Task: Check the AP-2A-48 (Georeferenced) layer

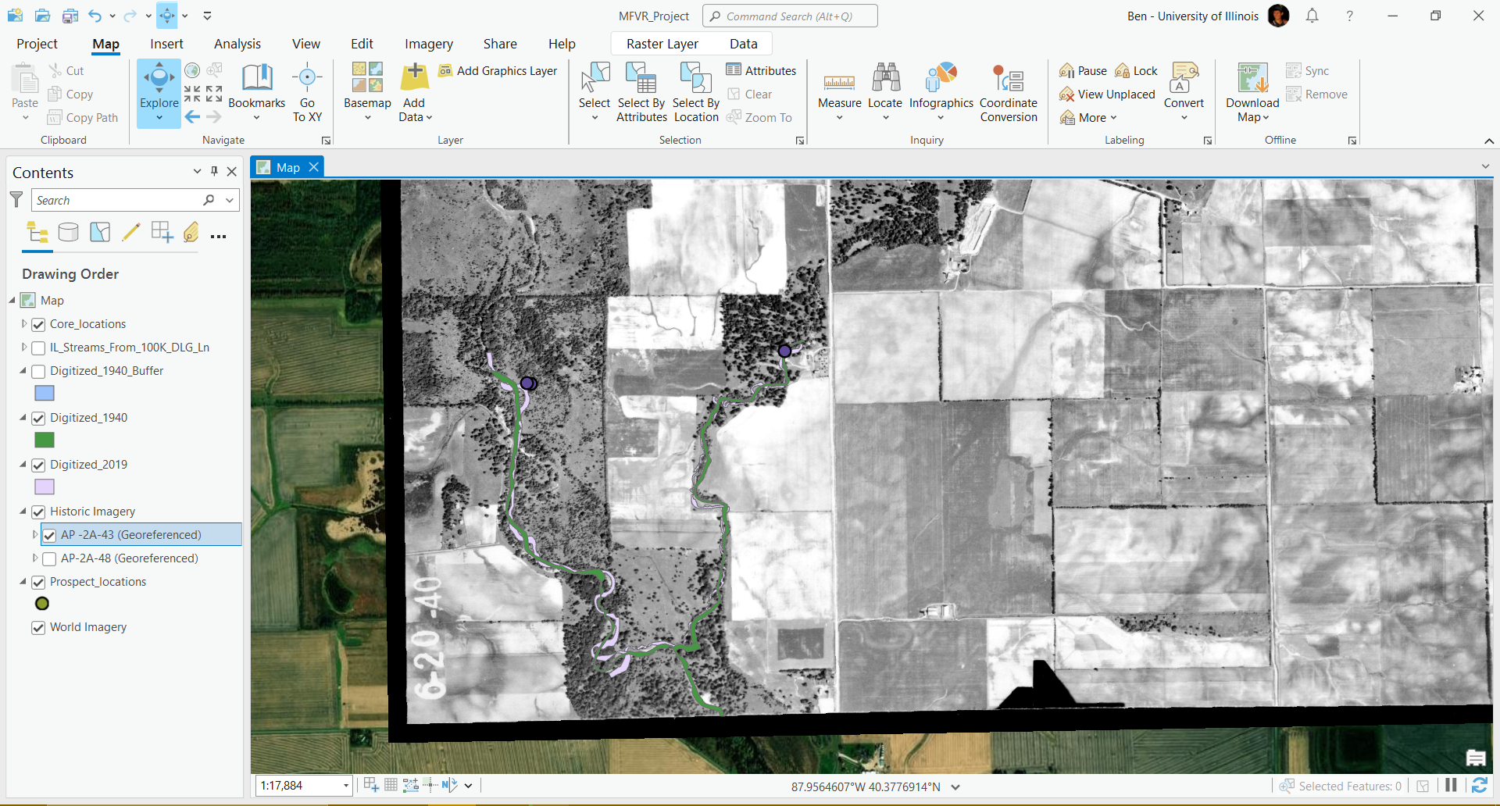Action: coord(49,558)
